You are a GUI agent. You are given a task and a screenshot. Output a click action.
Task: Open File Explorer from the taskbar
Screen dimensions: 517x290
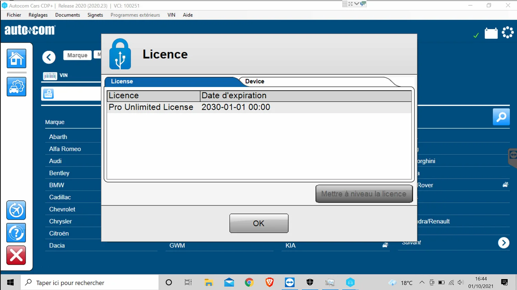point(209,282)
